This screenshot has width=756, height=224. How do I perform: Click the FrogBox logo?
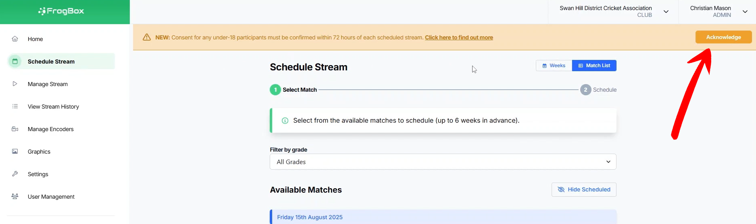61,11
